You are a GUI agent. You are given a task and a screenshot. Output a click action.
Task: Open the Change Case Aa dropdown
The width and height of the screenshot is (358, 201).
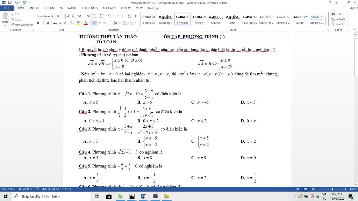click(80, 16)
